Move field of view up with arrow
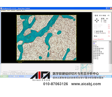The height and width of the screenshot is (97, 112). (x=97, y=19)
